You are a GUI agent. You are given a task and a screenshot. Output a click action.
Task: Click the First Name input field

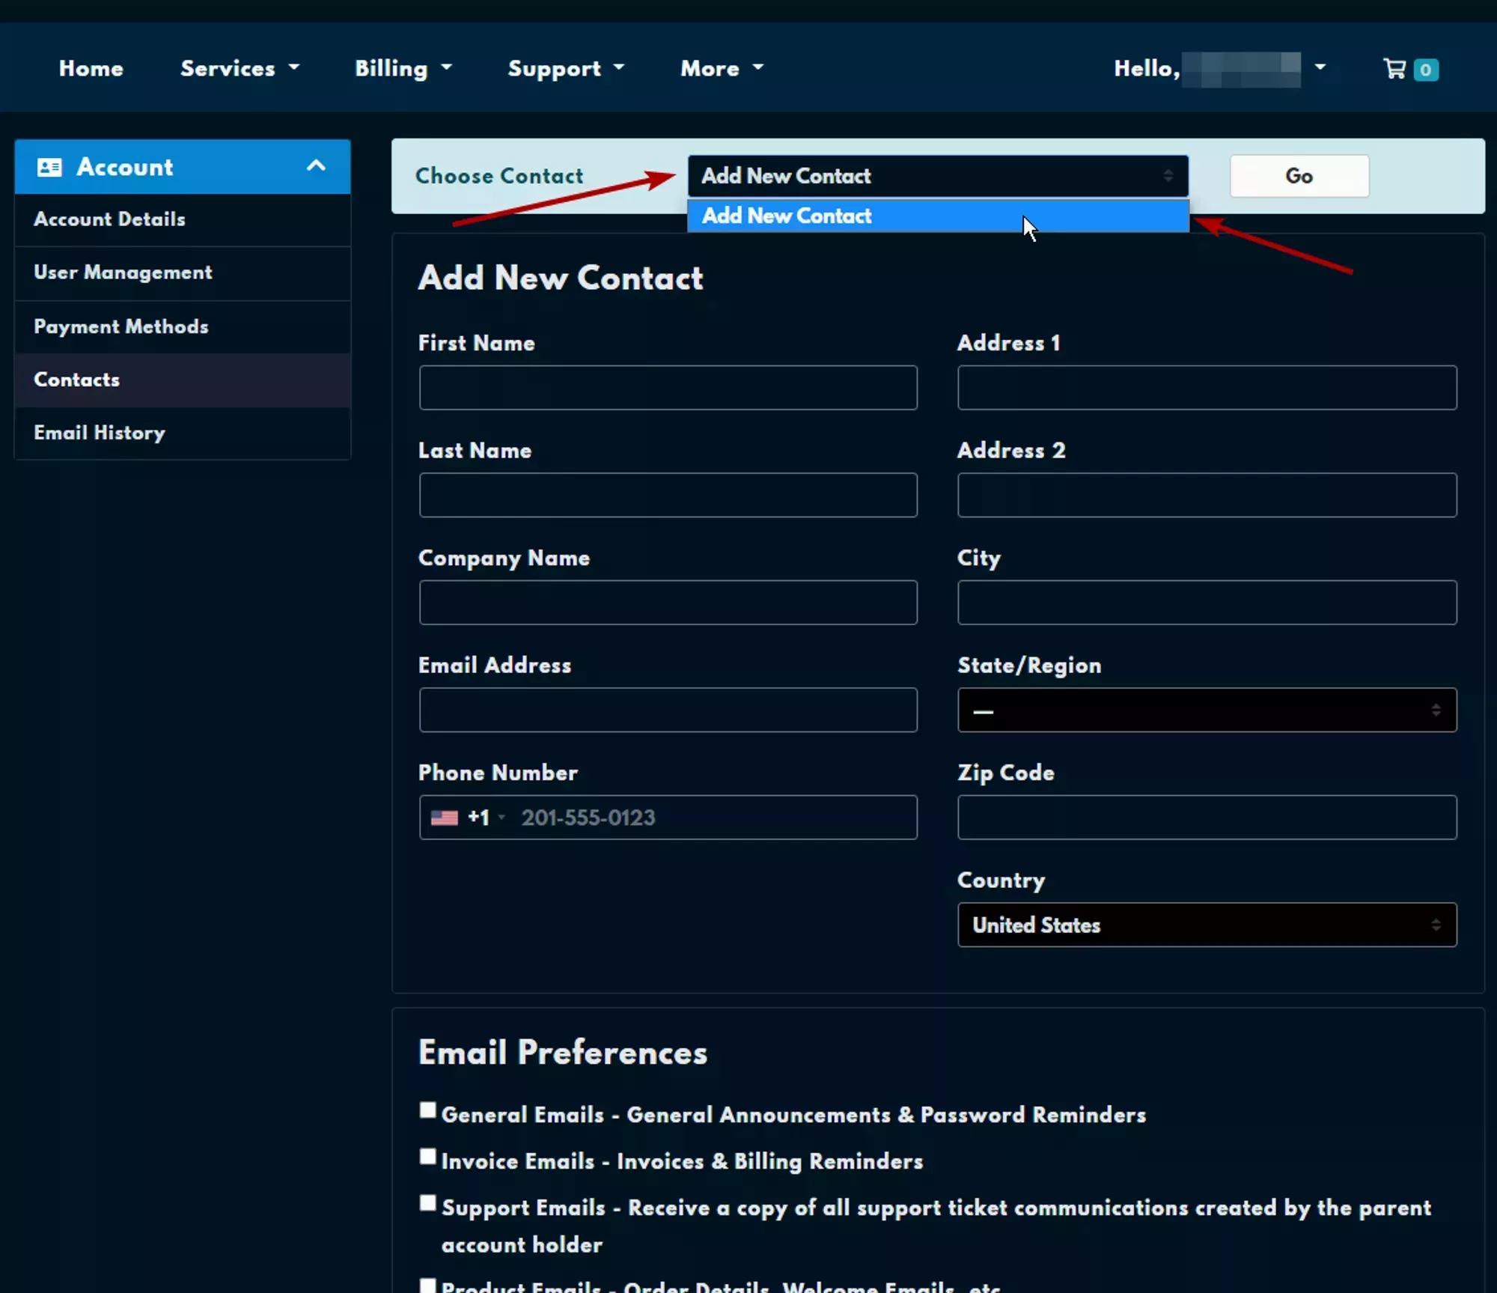point(668,388)
